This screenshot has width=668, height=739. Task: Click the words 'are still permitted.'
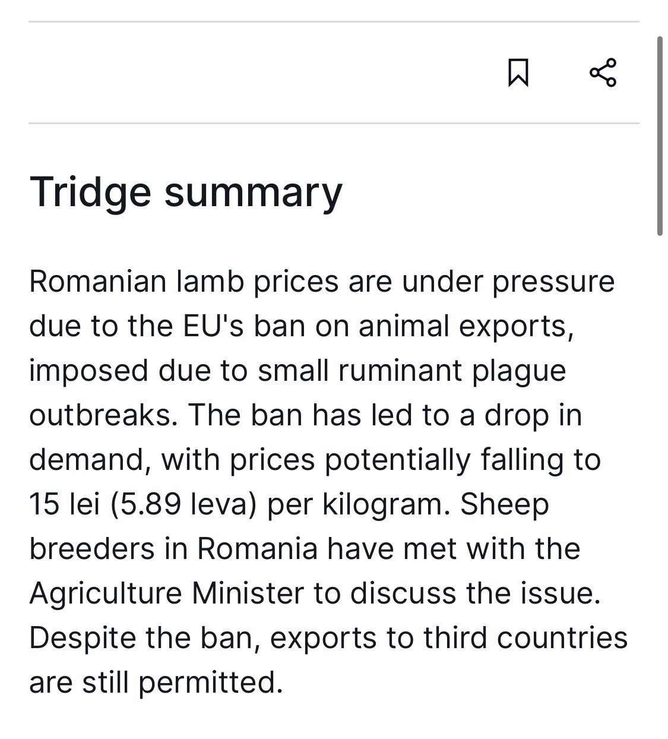(x=156, y=683)
